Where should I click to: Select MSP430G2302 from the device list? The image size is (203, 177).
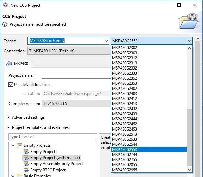(x=149, y=48)
